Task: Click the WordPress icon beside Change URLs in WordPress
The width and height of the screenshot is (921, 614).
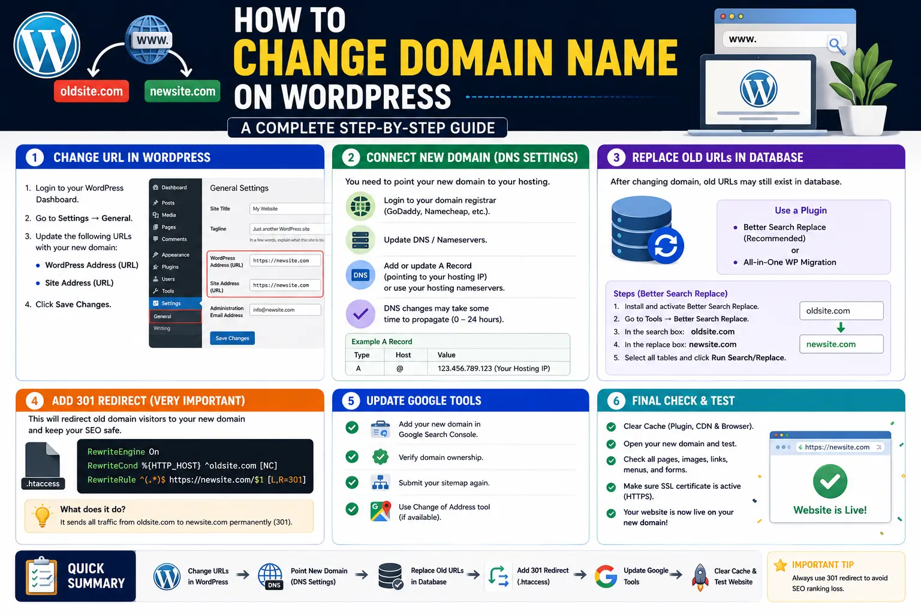Action: [x=167, y=576]
